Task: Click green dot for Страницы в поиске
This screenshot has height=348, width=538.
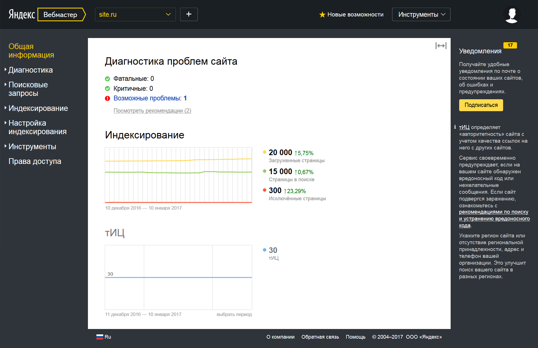Action: click(264, 171)
